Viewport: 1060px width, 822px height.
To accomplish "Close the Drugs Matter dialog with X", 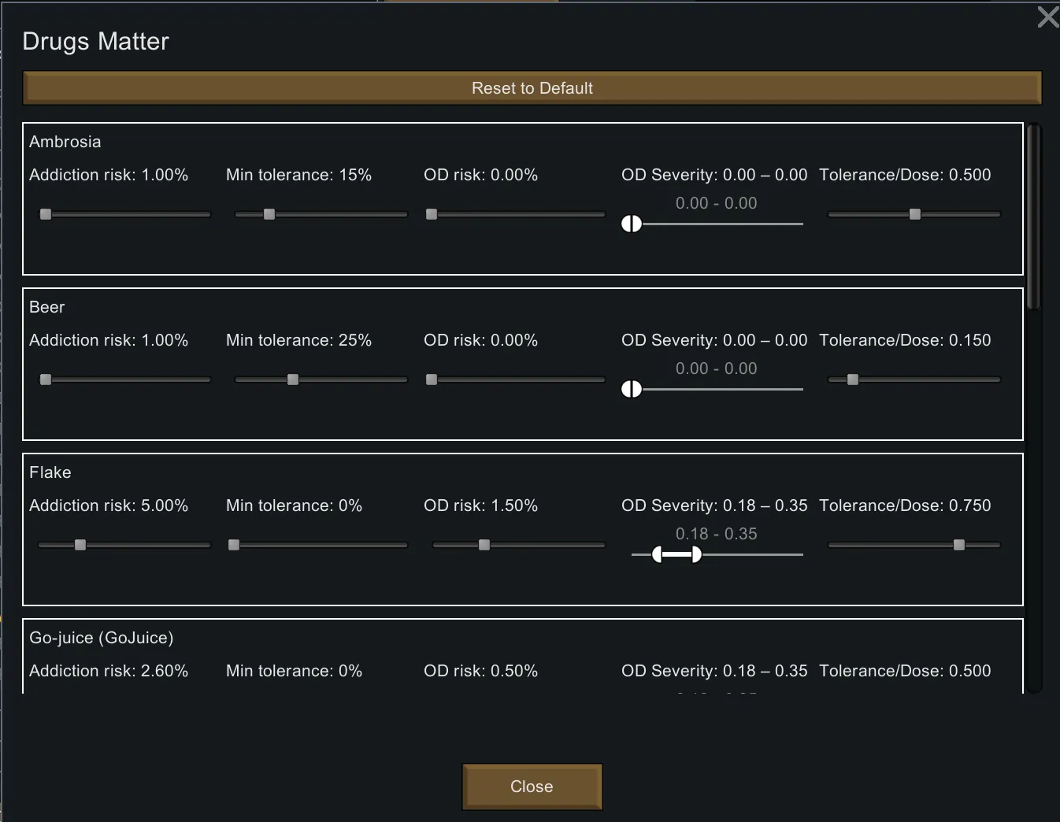I will pyautogui.click(x=1047, y=17).
